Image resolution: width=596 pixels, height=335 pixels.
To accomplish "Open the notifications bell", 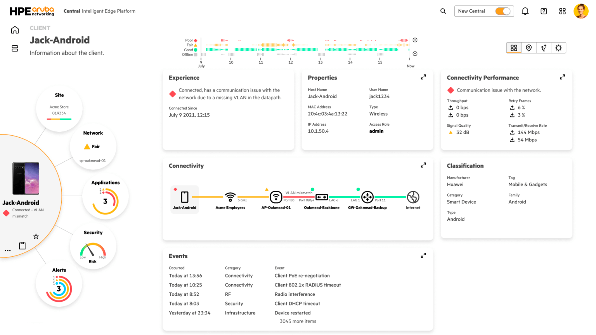I will click(525, 11).
